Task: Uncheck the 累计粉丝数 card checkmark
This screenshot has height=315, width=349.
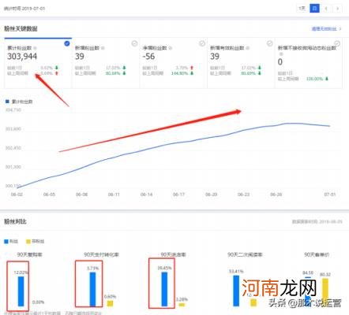Action: (x=67, y=43)
